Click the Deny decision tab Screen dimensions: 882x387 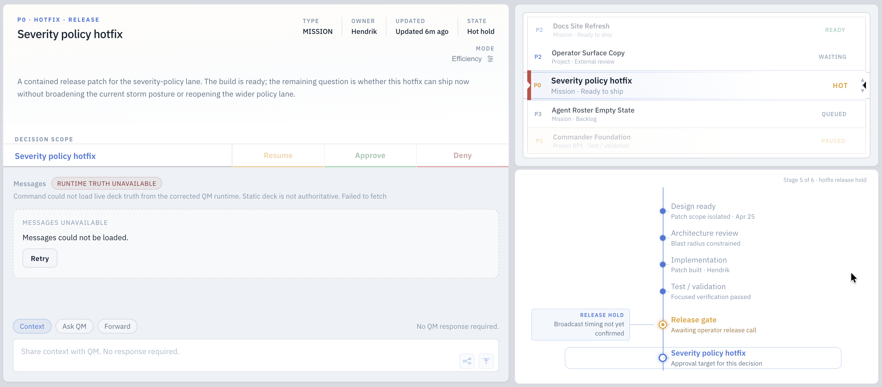pyautogui.click(x=462, y=155)
